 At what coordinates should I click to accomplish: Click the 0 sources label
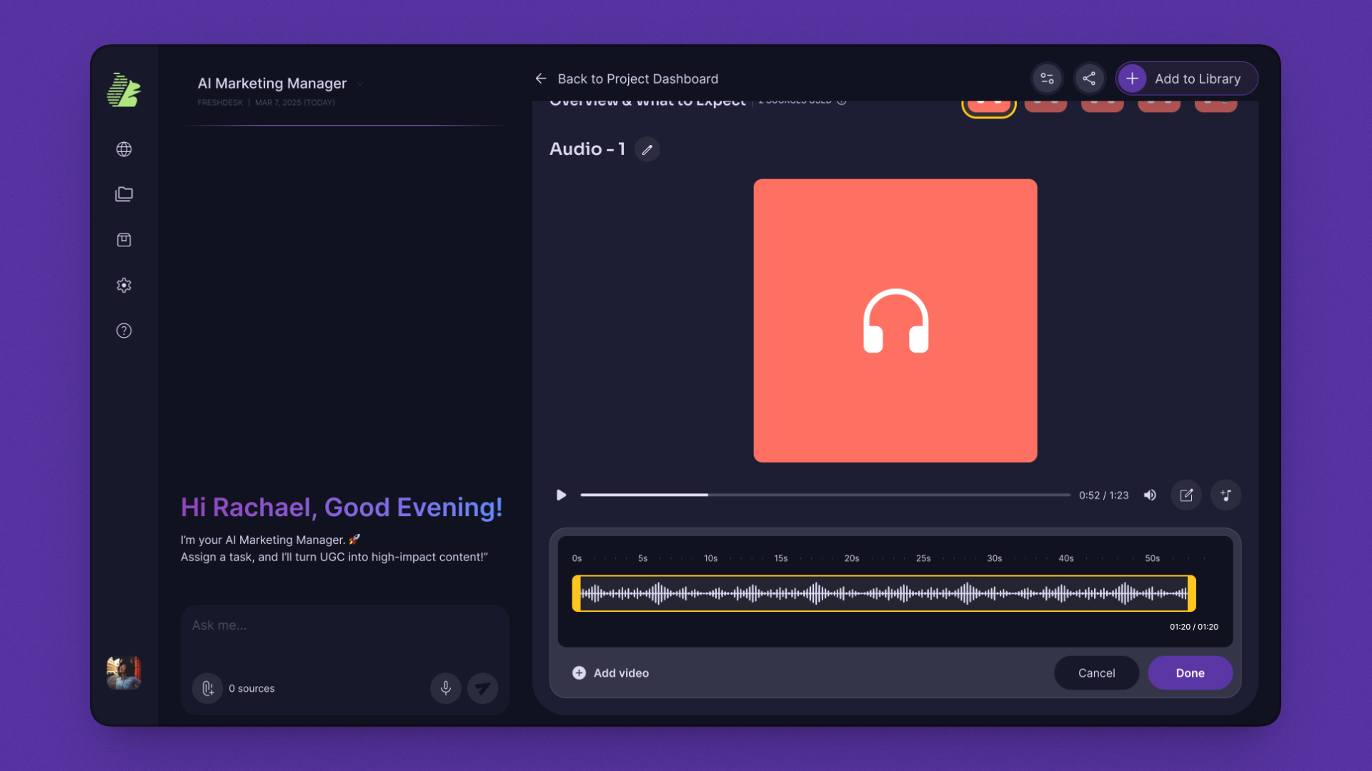pos(252,688)
